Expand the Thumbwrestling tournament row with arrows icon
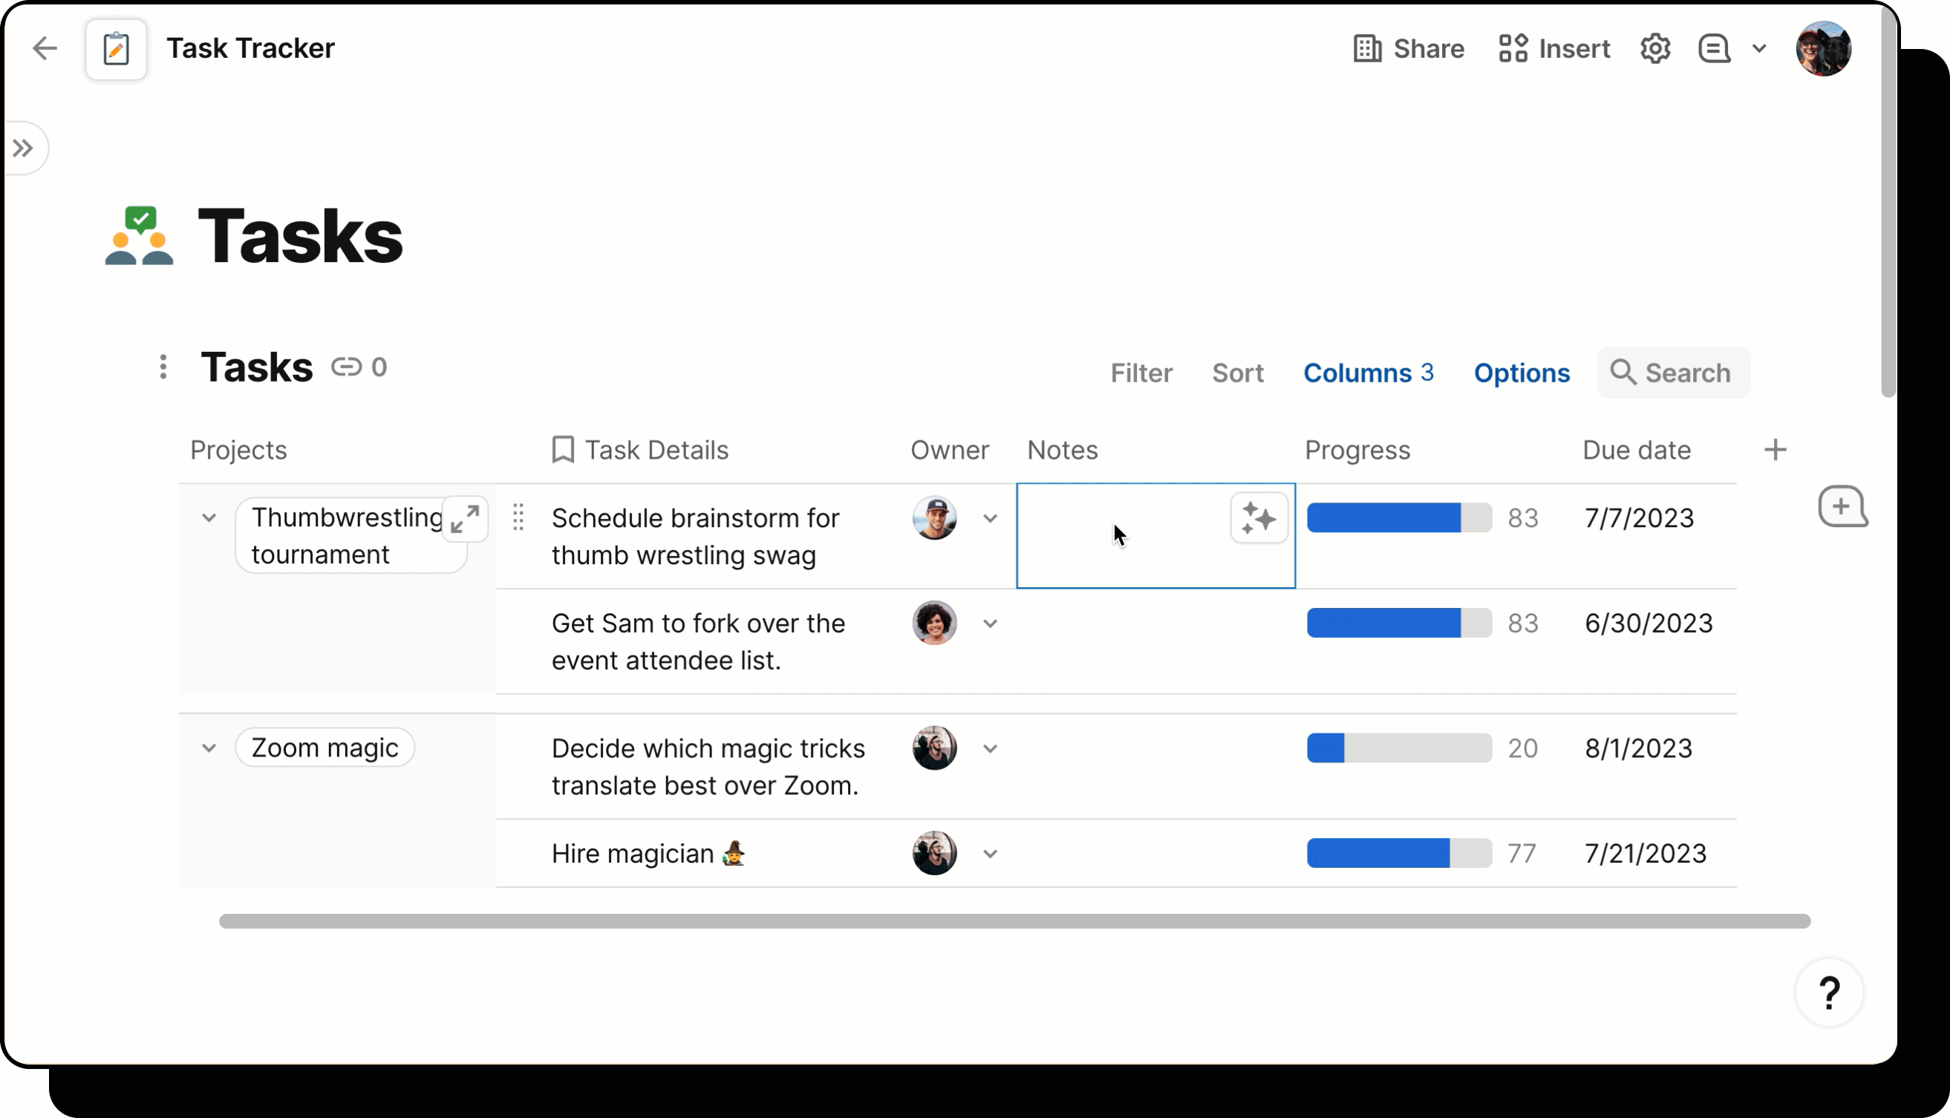This screenshot has height=1118, width=1950. click(465, 519)
